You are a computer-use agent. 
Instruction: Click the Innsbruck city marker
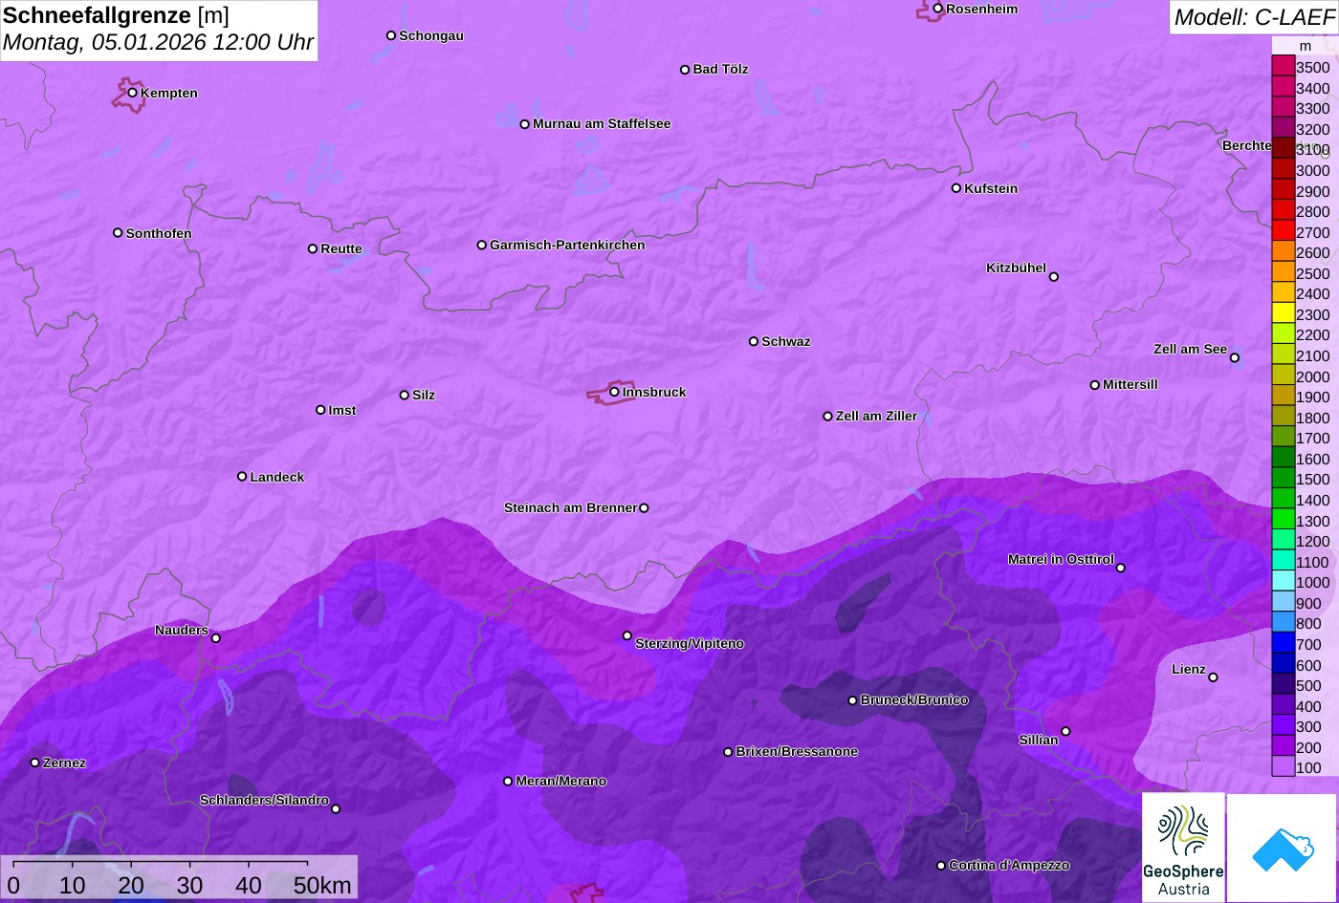pyautogui.click(x=614, y=391)
